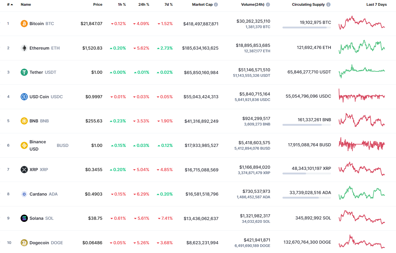Click the Ethereum diamond logo

pos(24,48)
